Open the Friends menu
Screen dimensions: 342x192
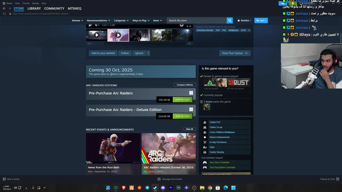[x=26, y=3]
